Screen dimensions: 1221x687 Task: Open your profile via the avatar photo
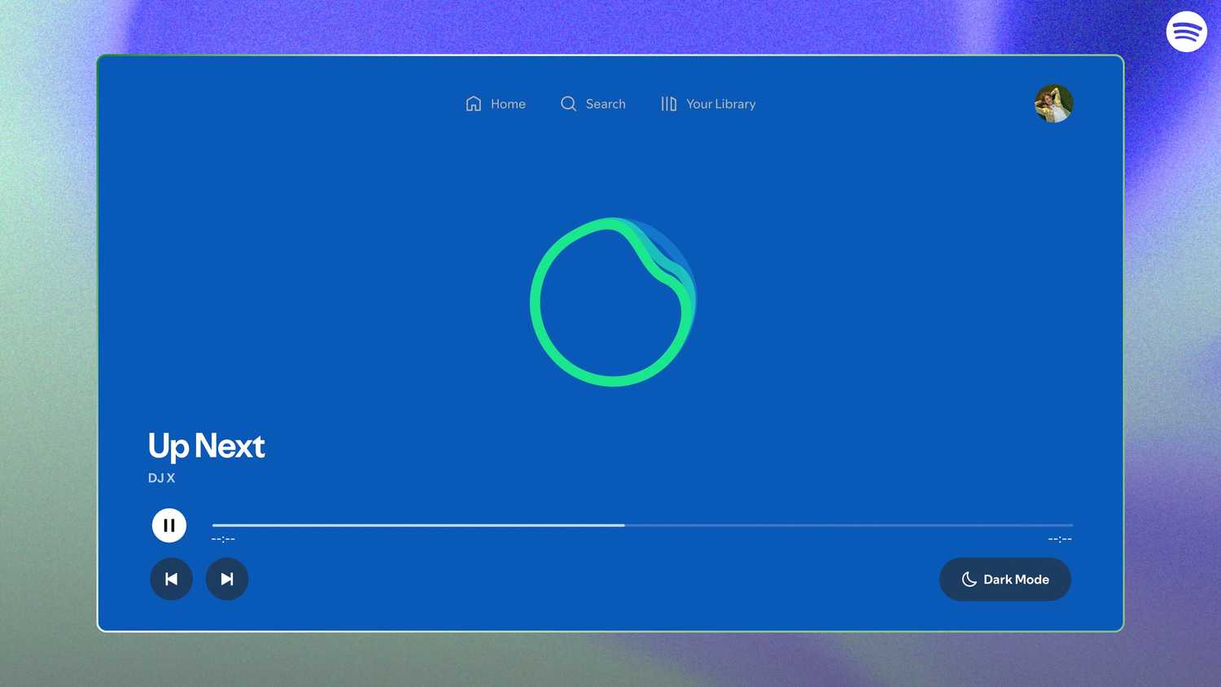[1053, 103]
